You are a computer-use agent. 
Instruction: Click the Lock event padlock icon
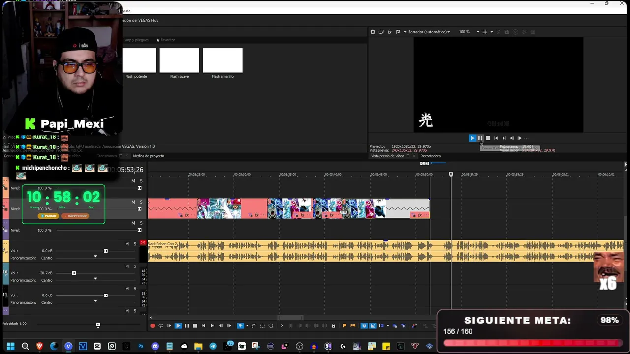pyautogui.click(x=333, y=326)
